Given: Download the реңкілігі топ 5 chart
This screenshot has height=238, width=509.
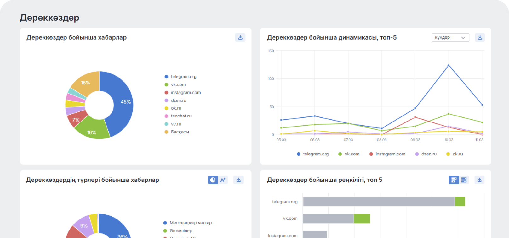Looking at the screenshot, I should tap(479, 180).
